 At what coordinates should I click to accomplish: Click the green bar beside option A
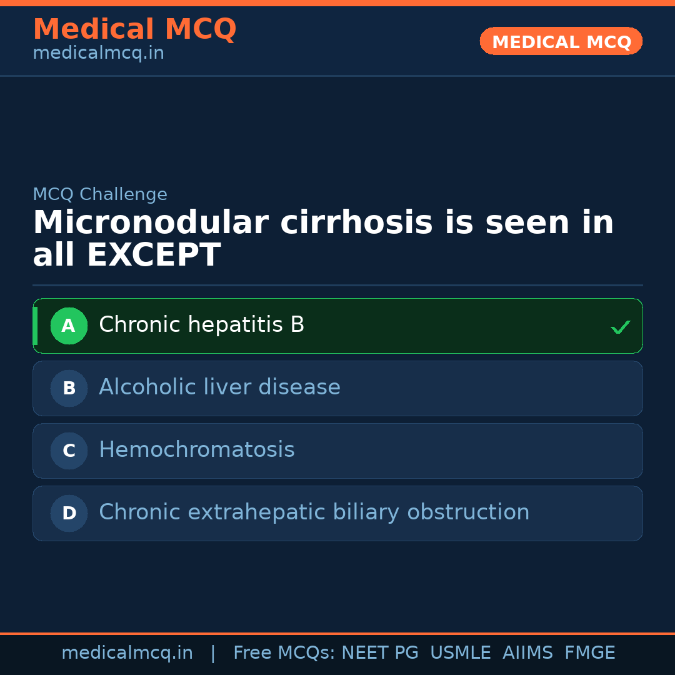click(35, 326)
